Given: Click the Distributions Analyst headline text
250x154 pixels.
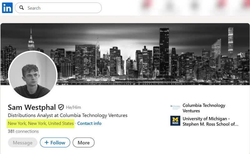Looking at the screenshot, I should click(x=67, y=115).
